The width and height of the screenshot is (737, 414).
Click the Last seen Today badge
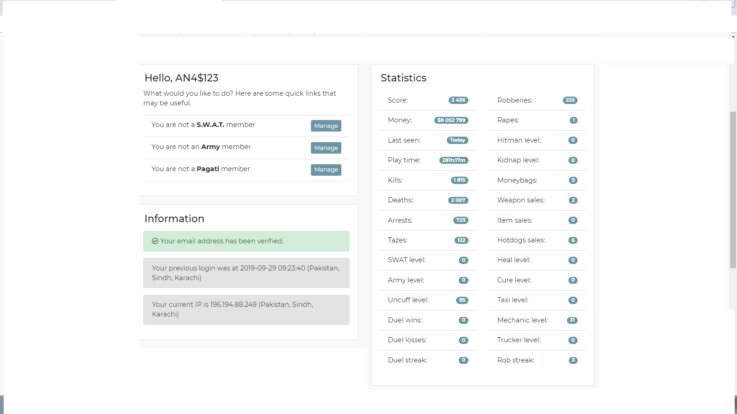[x=457, y=140]
